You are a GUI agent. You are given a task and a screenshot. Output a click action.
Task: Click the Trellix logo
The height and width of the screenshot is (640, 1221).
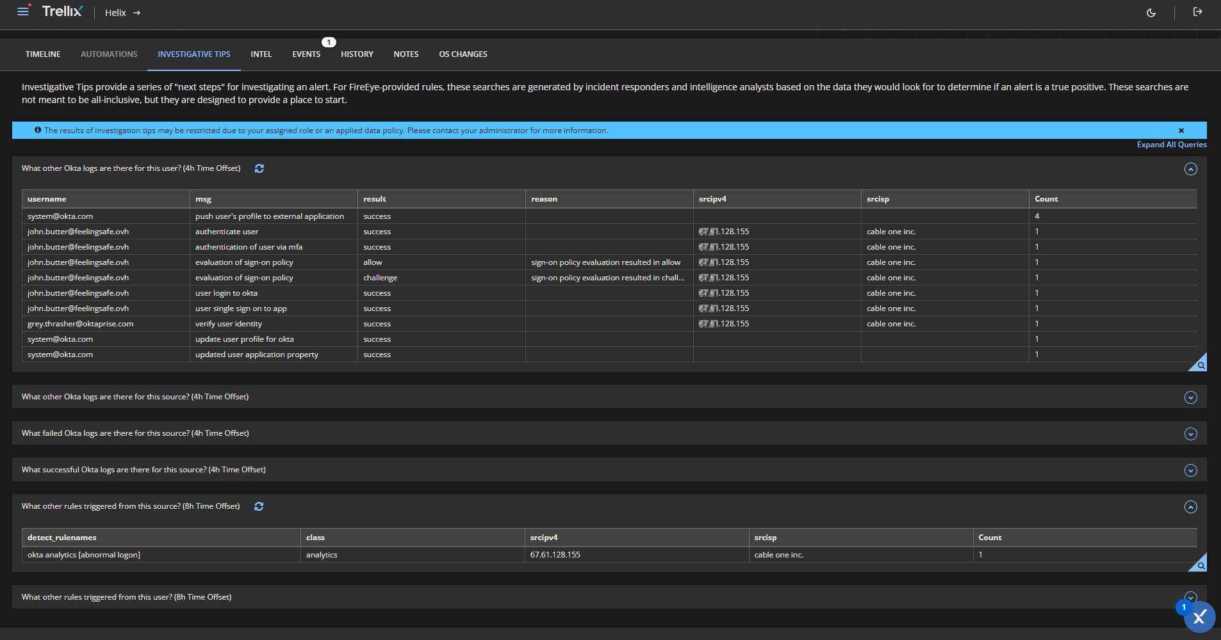click(62, 12)
